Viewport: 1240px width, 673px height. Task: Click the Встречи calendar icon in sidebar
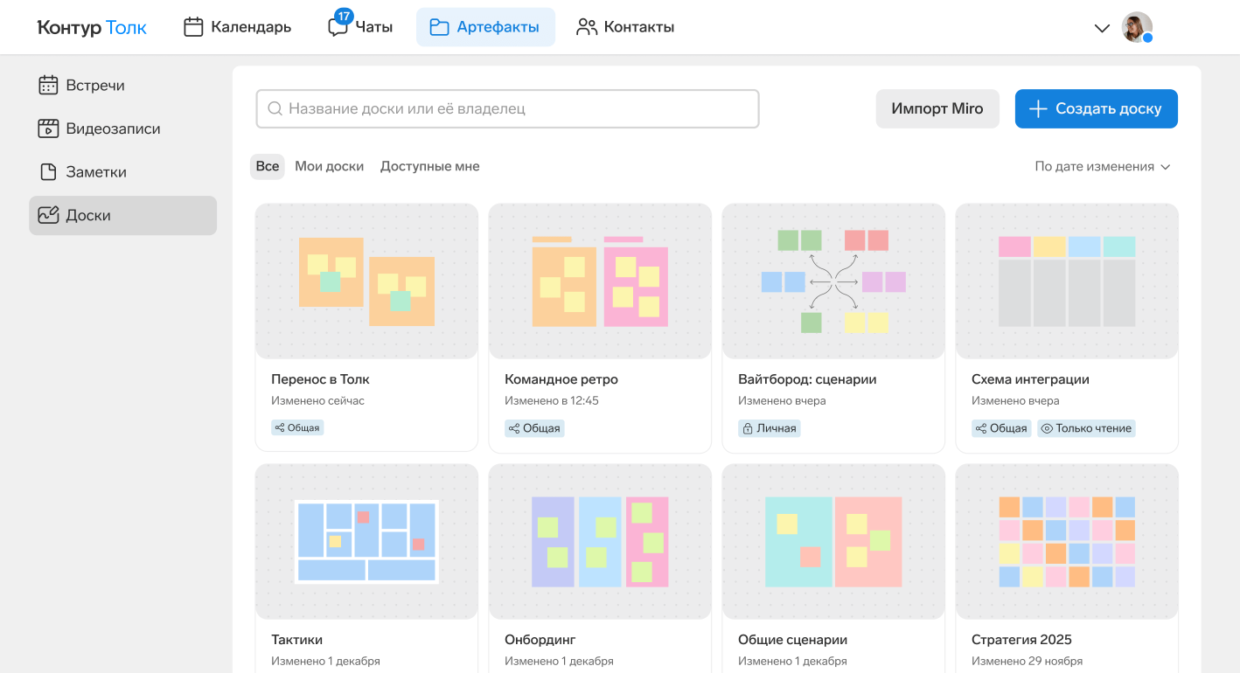[48, 86]
